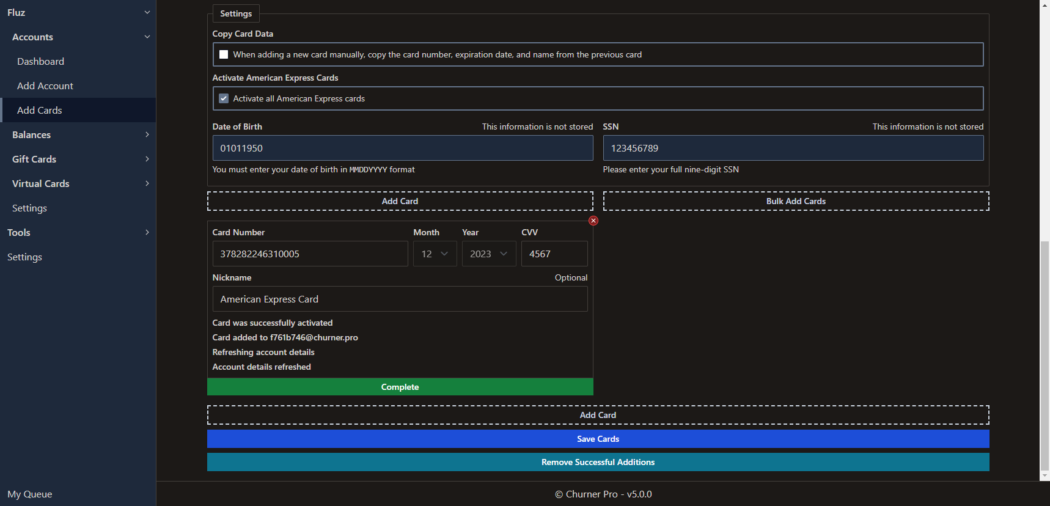Click into the SSN input field
The image size is (1050, 506).
[x=793, y=148]
